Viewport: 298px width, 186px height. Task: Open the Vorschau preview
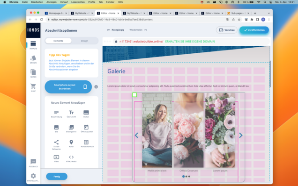(x=226, y=30)
